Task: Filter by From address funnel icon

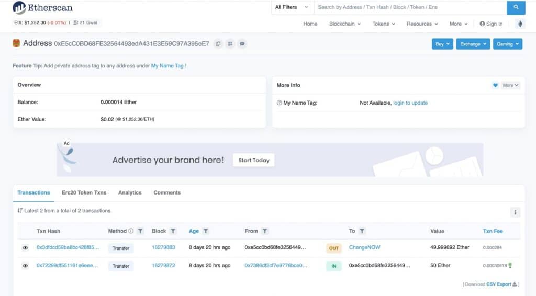Action: 264,231
